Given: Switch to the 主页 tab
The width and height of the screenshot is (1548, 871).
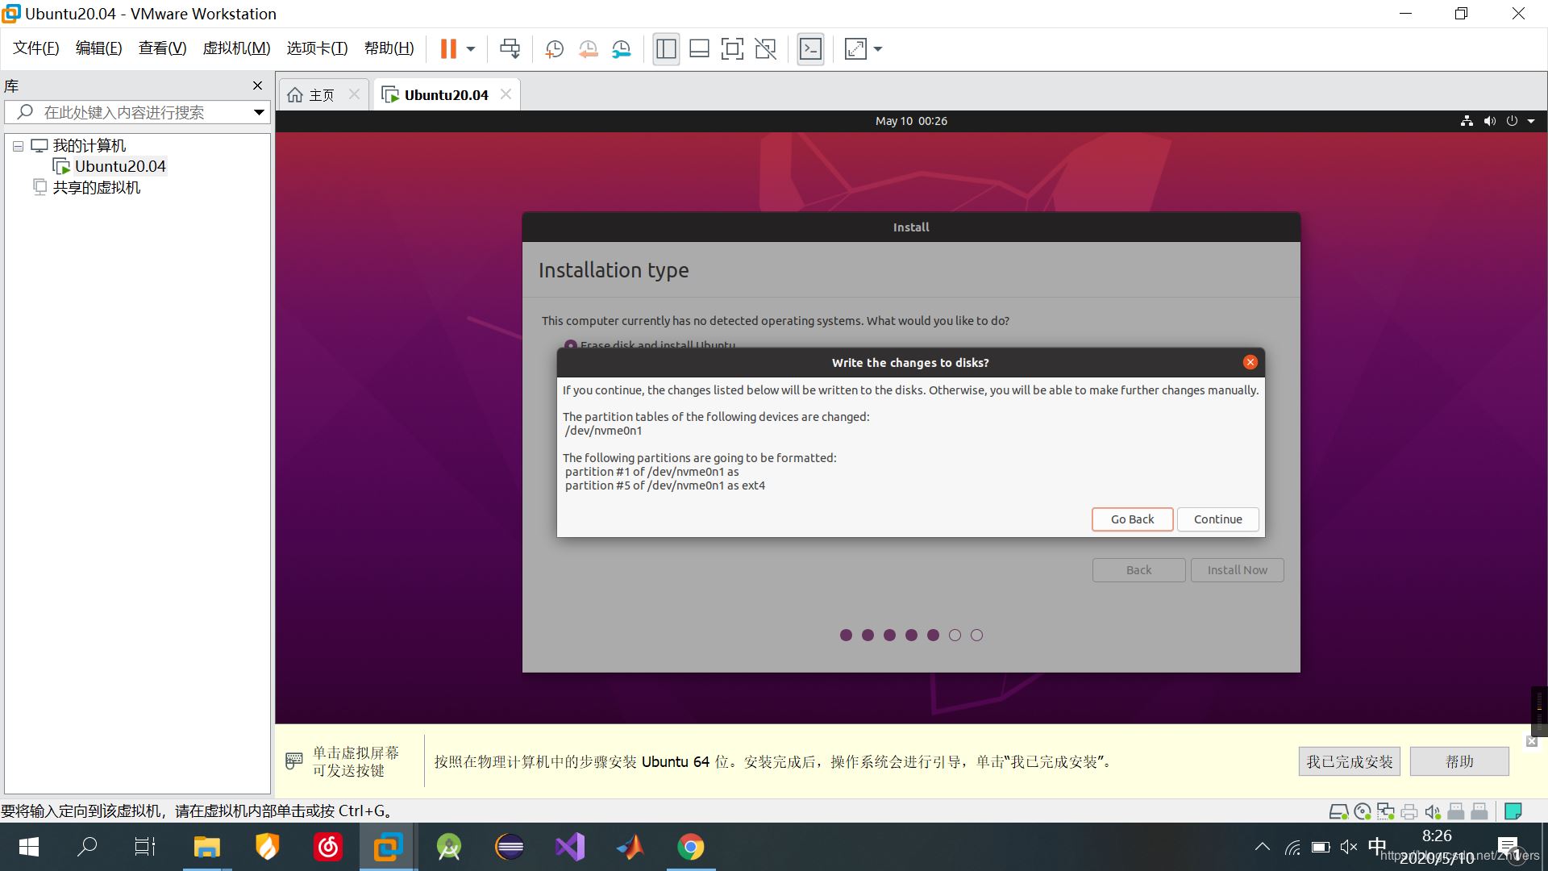Looking at the screenshot, I should (x=321, y=95).
